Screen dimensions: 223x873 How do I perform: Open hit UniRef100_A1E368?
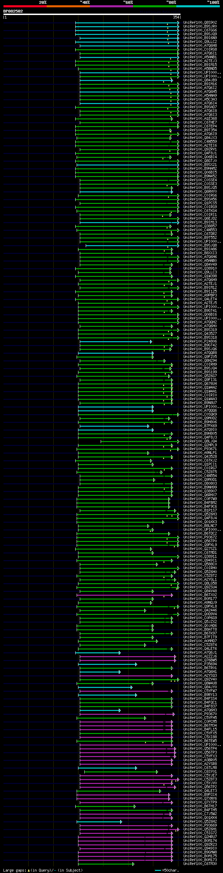click(200, 119)
